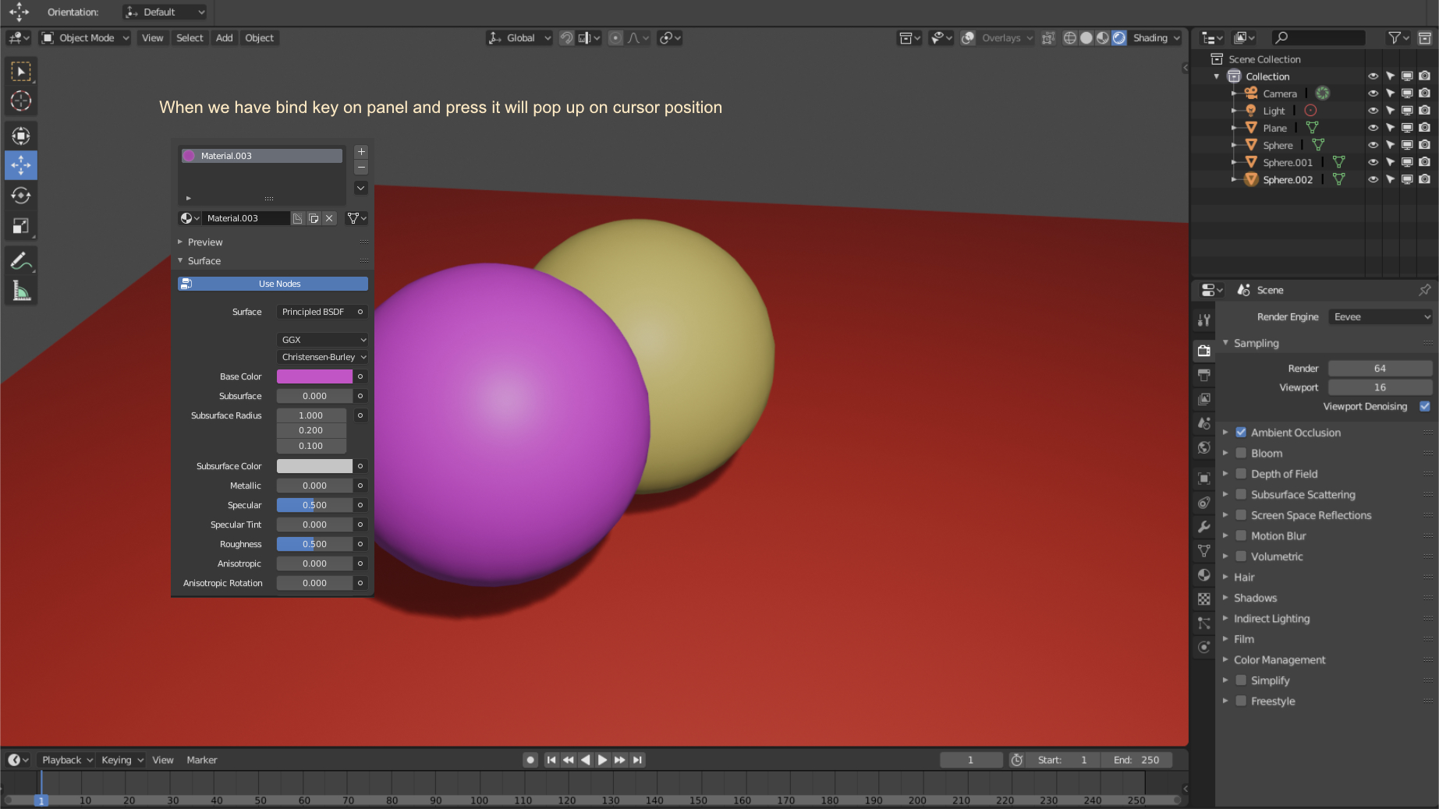Click the End frame 250 field

point(1136,760)
